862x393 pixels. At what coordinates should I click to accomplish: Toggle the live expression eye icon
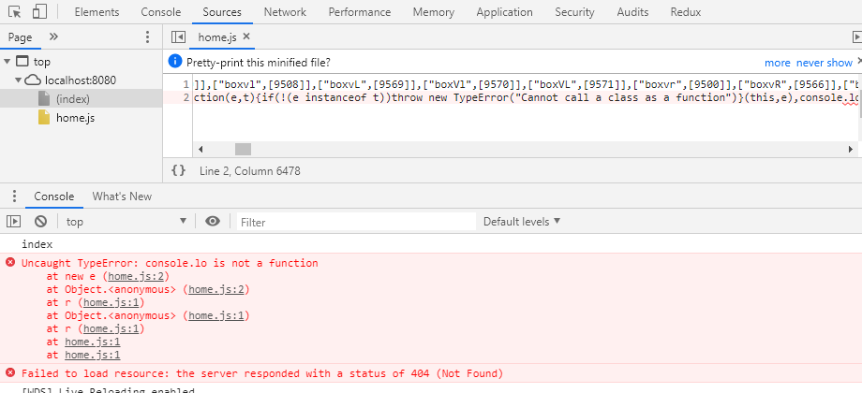[x=213, y=221]
